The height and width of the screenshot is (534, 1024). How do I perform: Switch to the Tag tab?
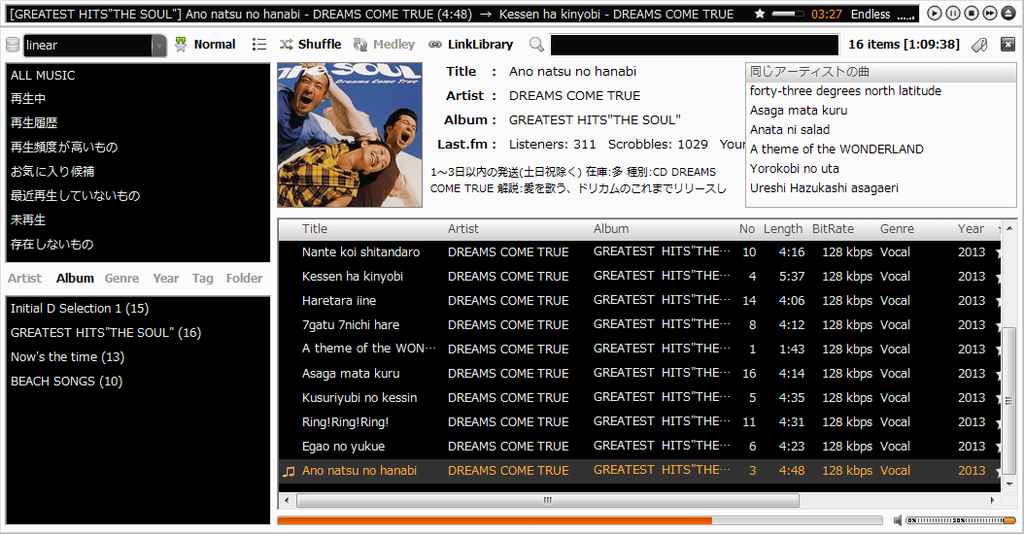point(202,278)
